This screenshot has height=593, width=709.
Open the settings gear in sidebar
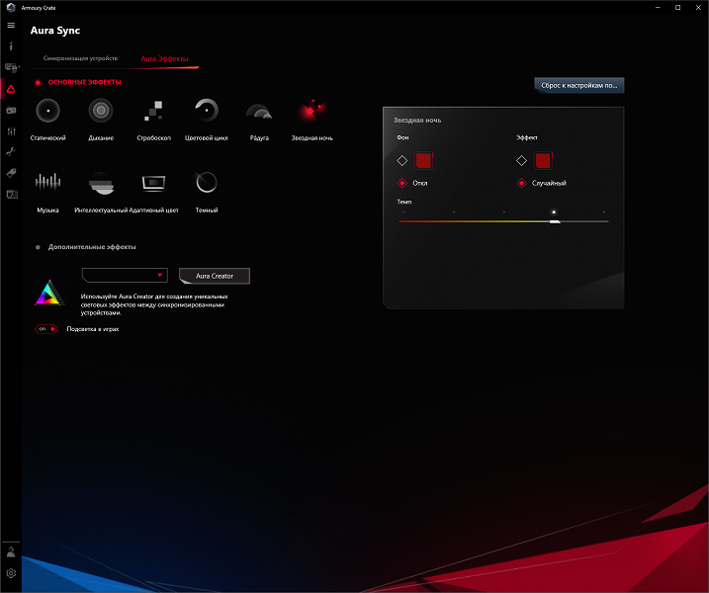tap(11, 573)
